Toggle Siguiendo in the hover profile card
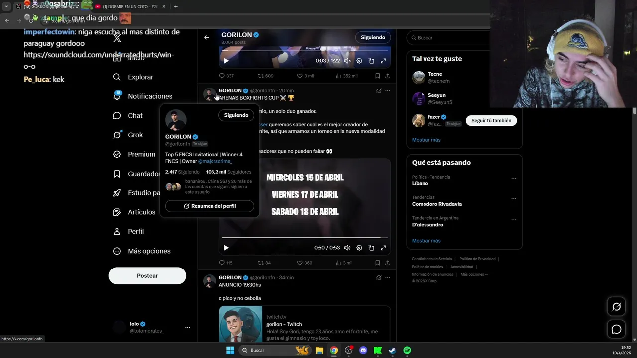 click(236, 115)
